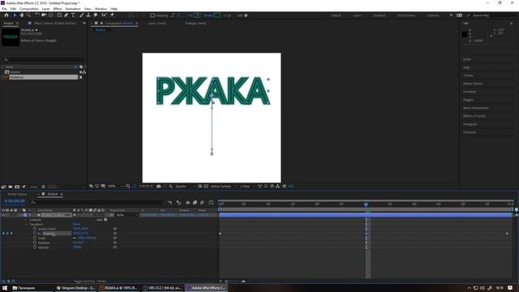519x292 pixels.
Task: Select the Zoom magnifier tool
Action: 29,15
